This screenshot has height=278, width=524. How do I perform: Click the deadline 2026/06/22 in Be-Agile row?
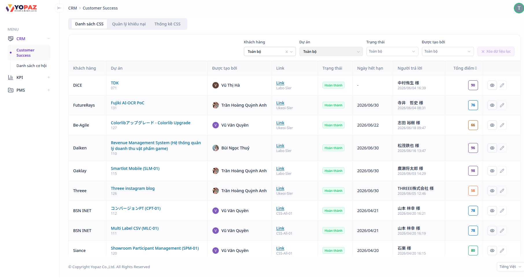368,125
